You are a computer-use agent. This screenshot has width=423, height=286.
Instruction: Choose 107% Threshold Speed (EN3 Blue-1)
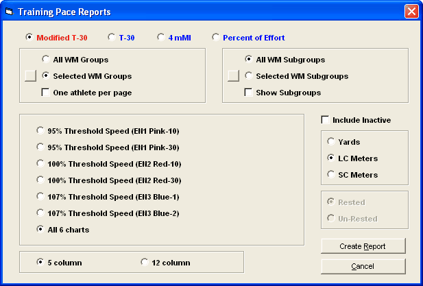pyautogui.click(x=40, y=196)
